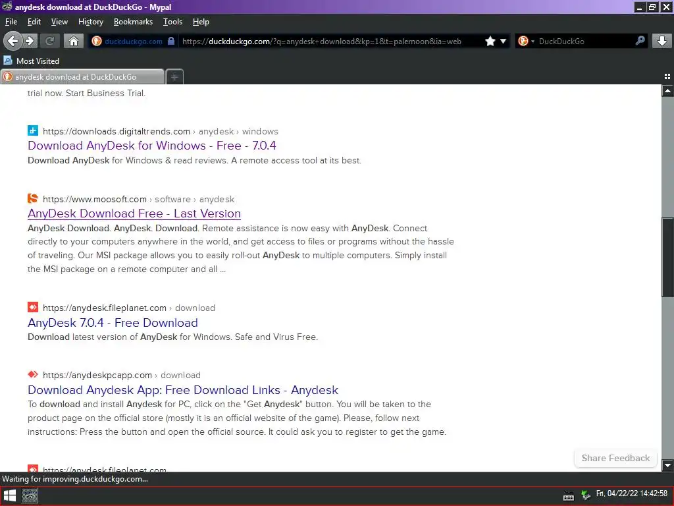
Task: Open Download Anydesk App: Free Download Links
Action: point(183,390)
